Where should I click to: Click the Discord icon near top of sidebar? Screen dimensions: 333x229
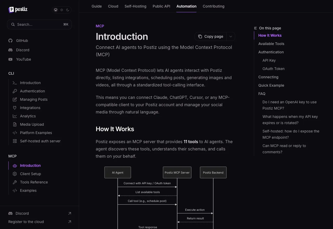coord(10,50)
